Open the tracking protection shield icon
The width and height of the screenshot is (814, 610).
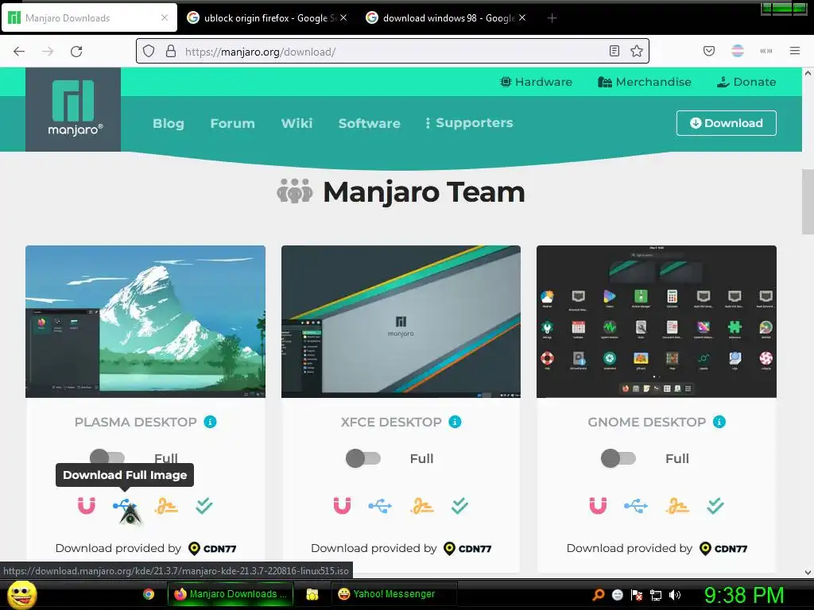click(149, 52)
